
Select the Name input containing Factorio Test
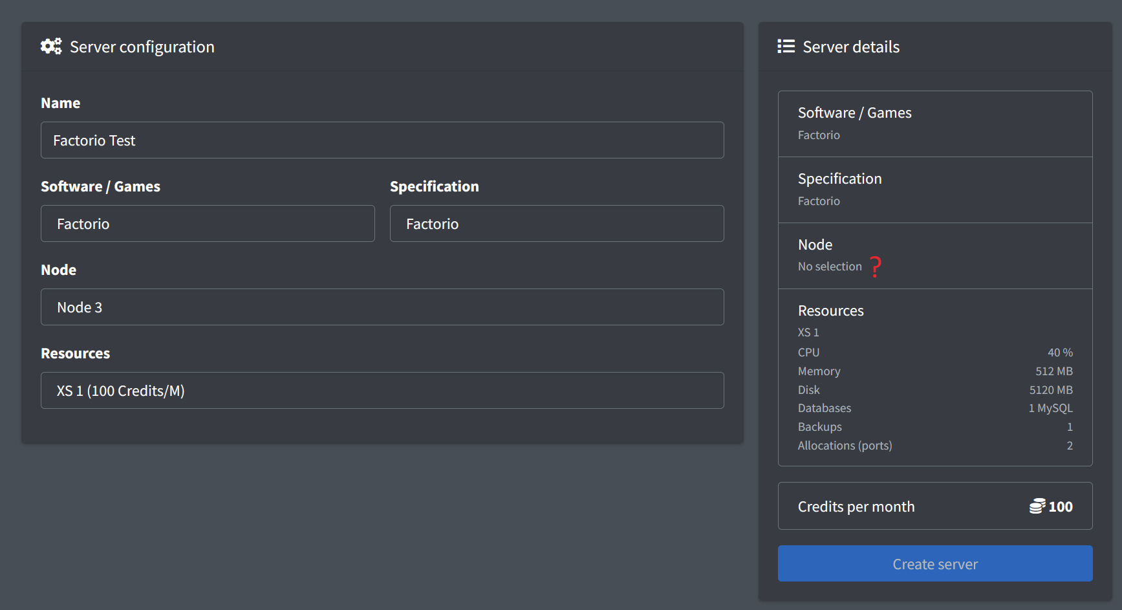[382, 140]
